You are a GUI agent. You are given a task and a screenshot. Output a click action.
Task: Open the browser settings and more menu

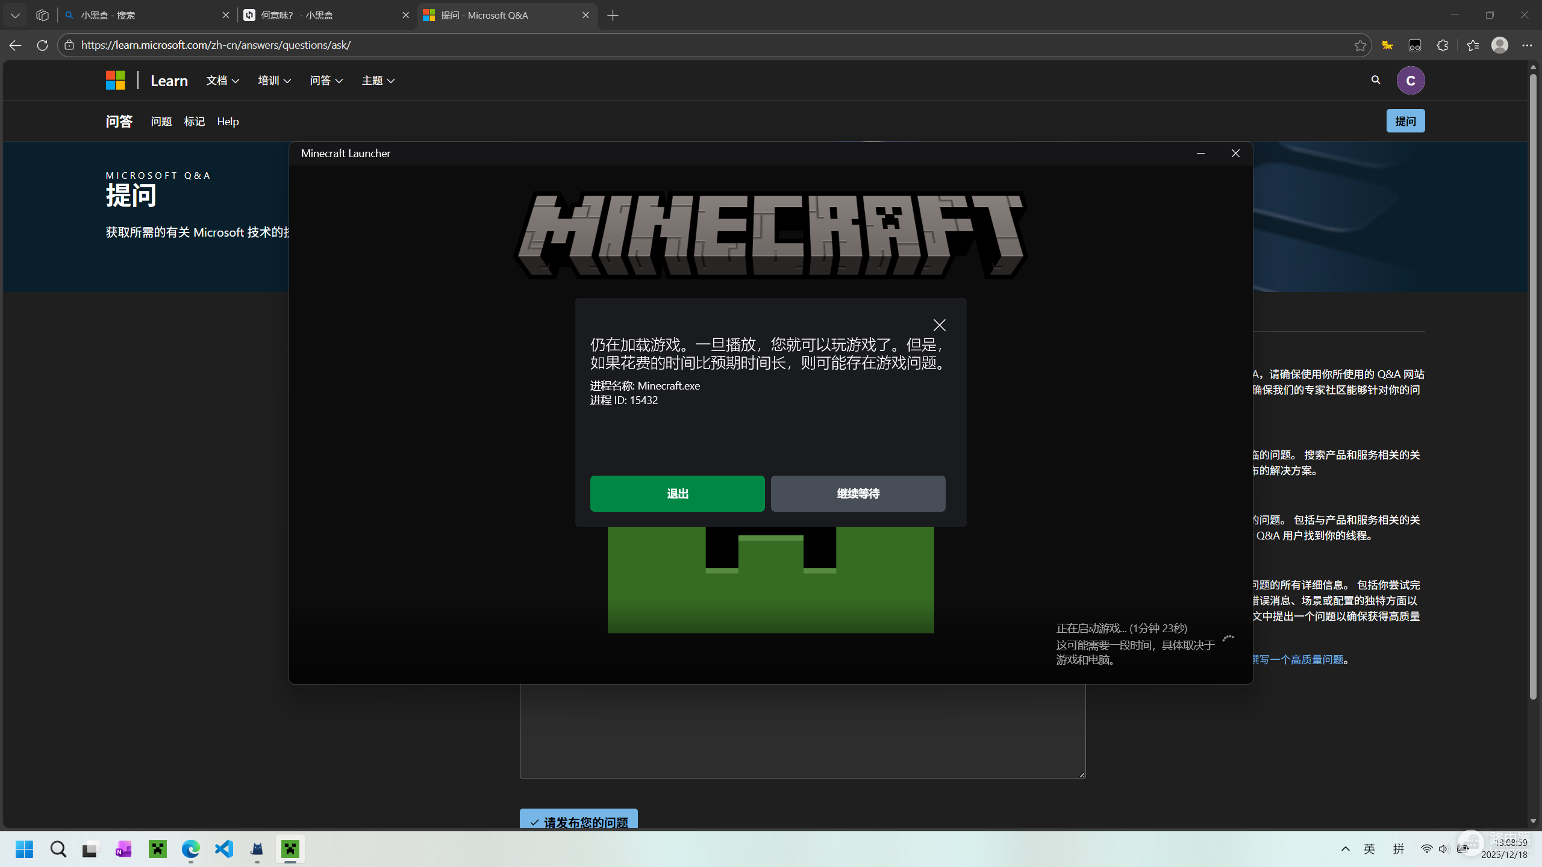tap(1527, 45)
